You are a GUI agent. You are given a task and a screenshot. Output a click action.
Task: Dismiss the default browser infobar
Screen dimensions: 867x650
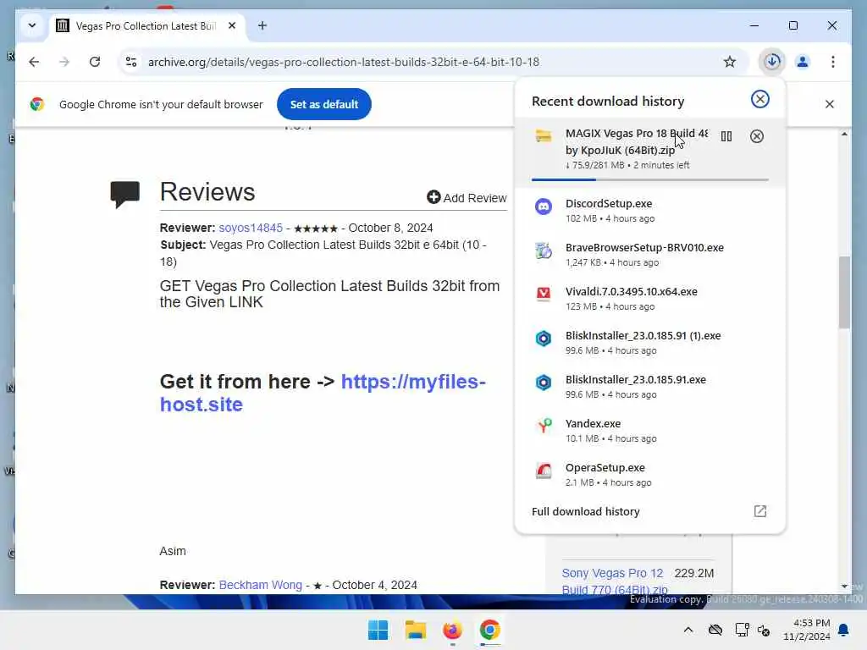tap(830, 104)
